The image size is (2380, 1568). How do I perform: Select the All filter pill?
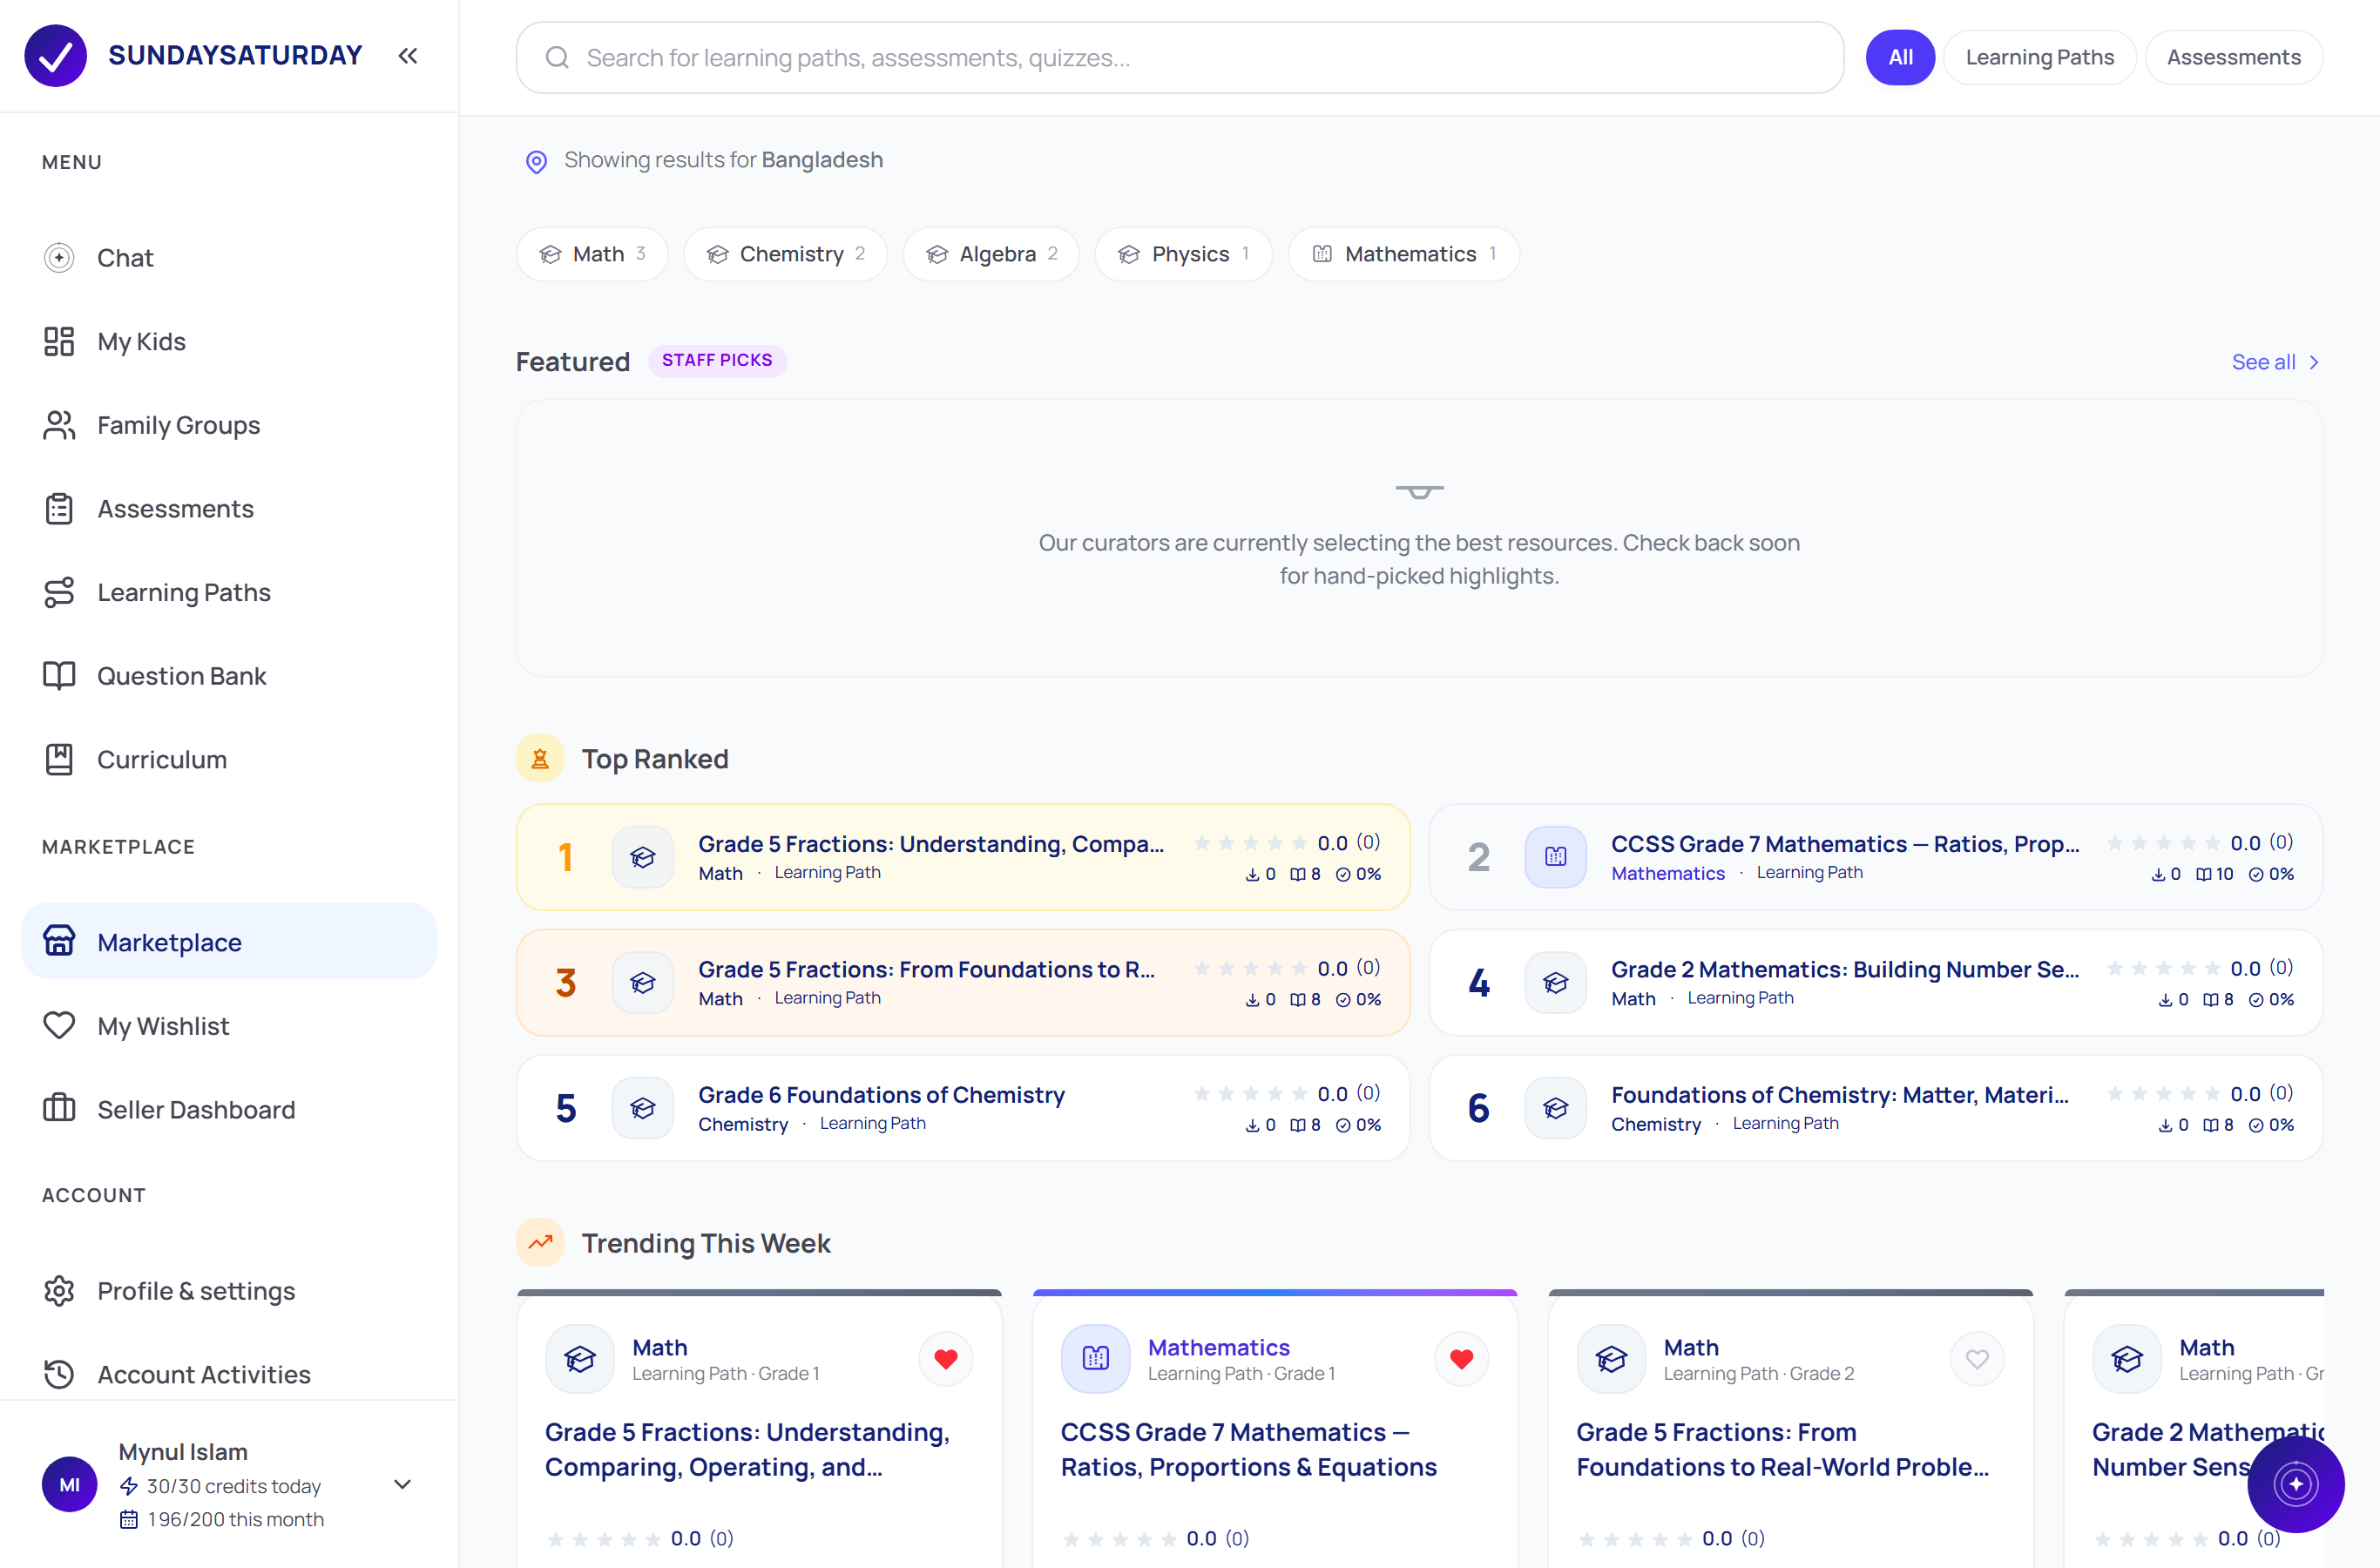1900,58
